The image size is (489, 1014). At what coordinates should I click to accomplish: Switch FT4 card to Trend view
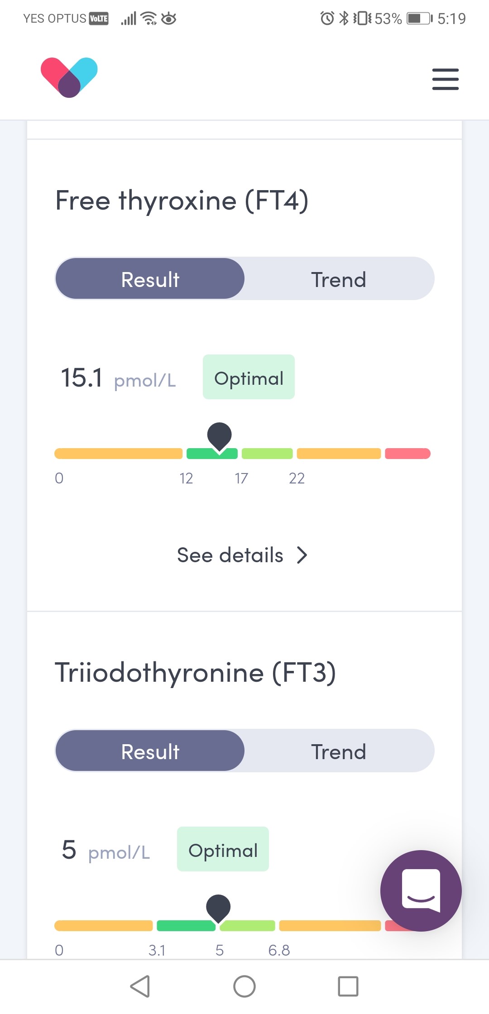coord(338,279)
